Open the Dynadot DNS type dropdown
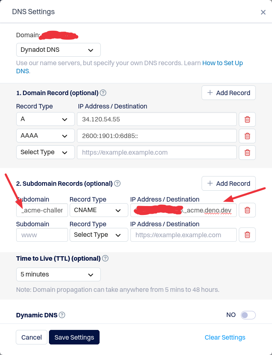This screenshot has height=355, width=272. coord(58,50)
